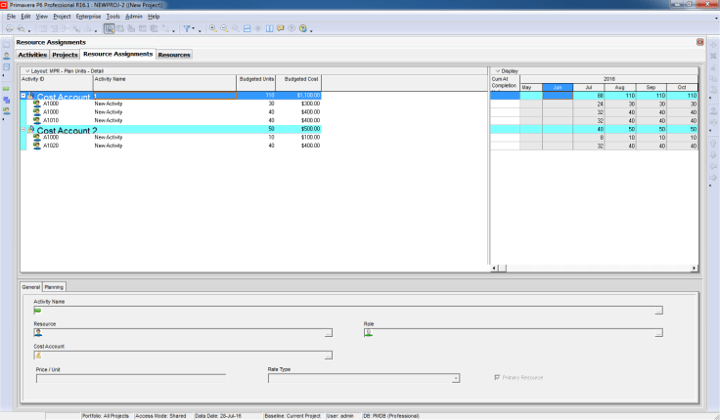Switch to the Activities tab
Image resolution: width=720 pixels, height=420 pixels.
pyautogui.click(x=32, y=55)
